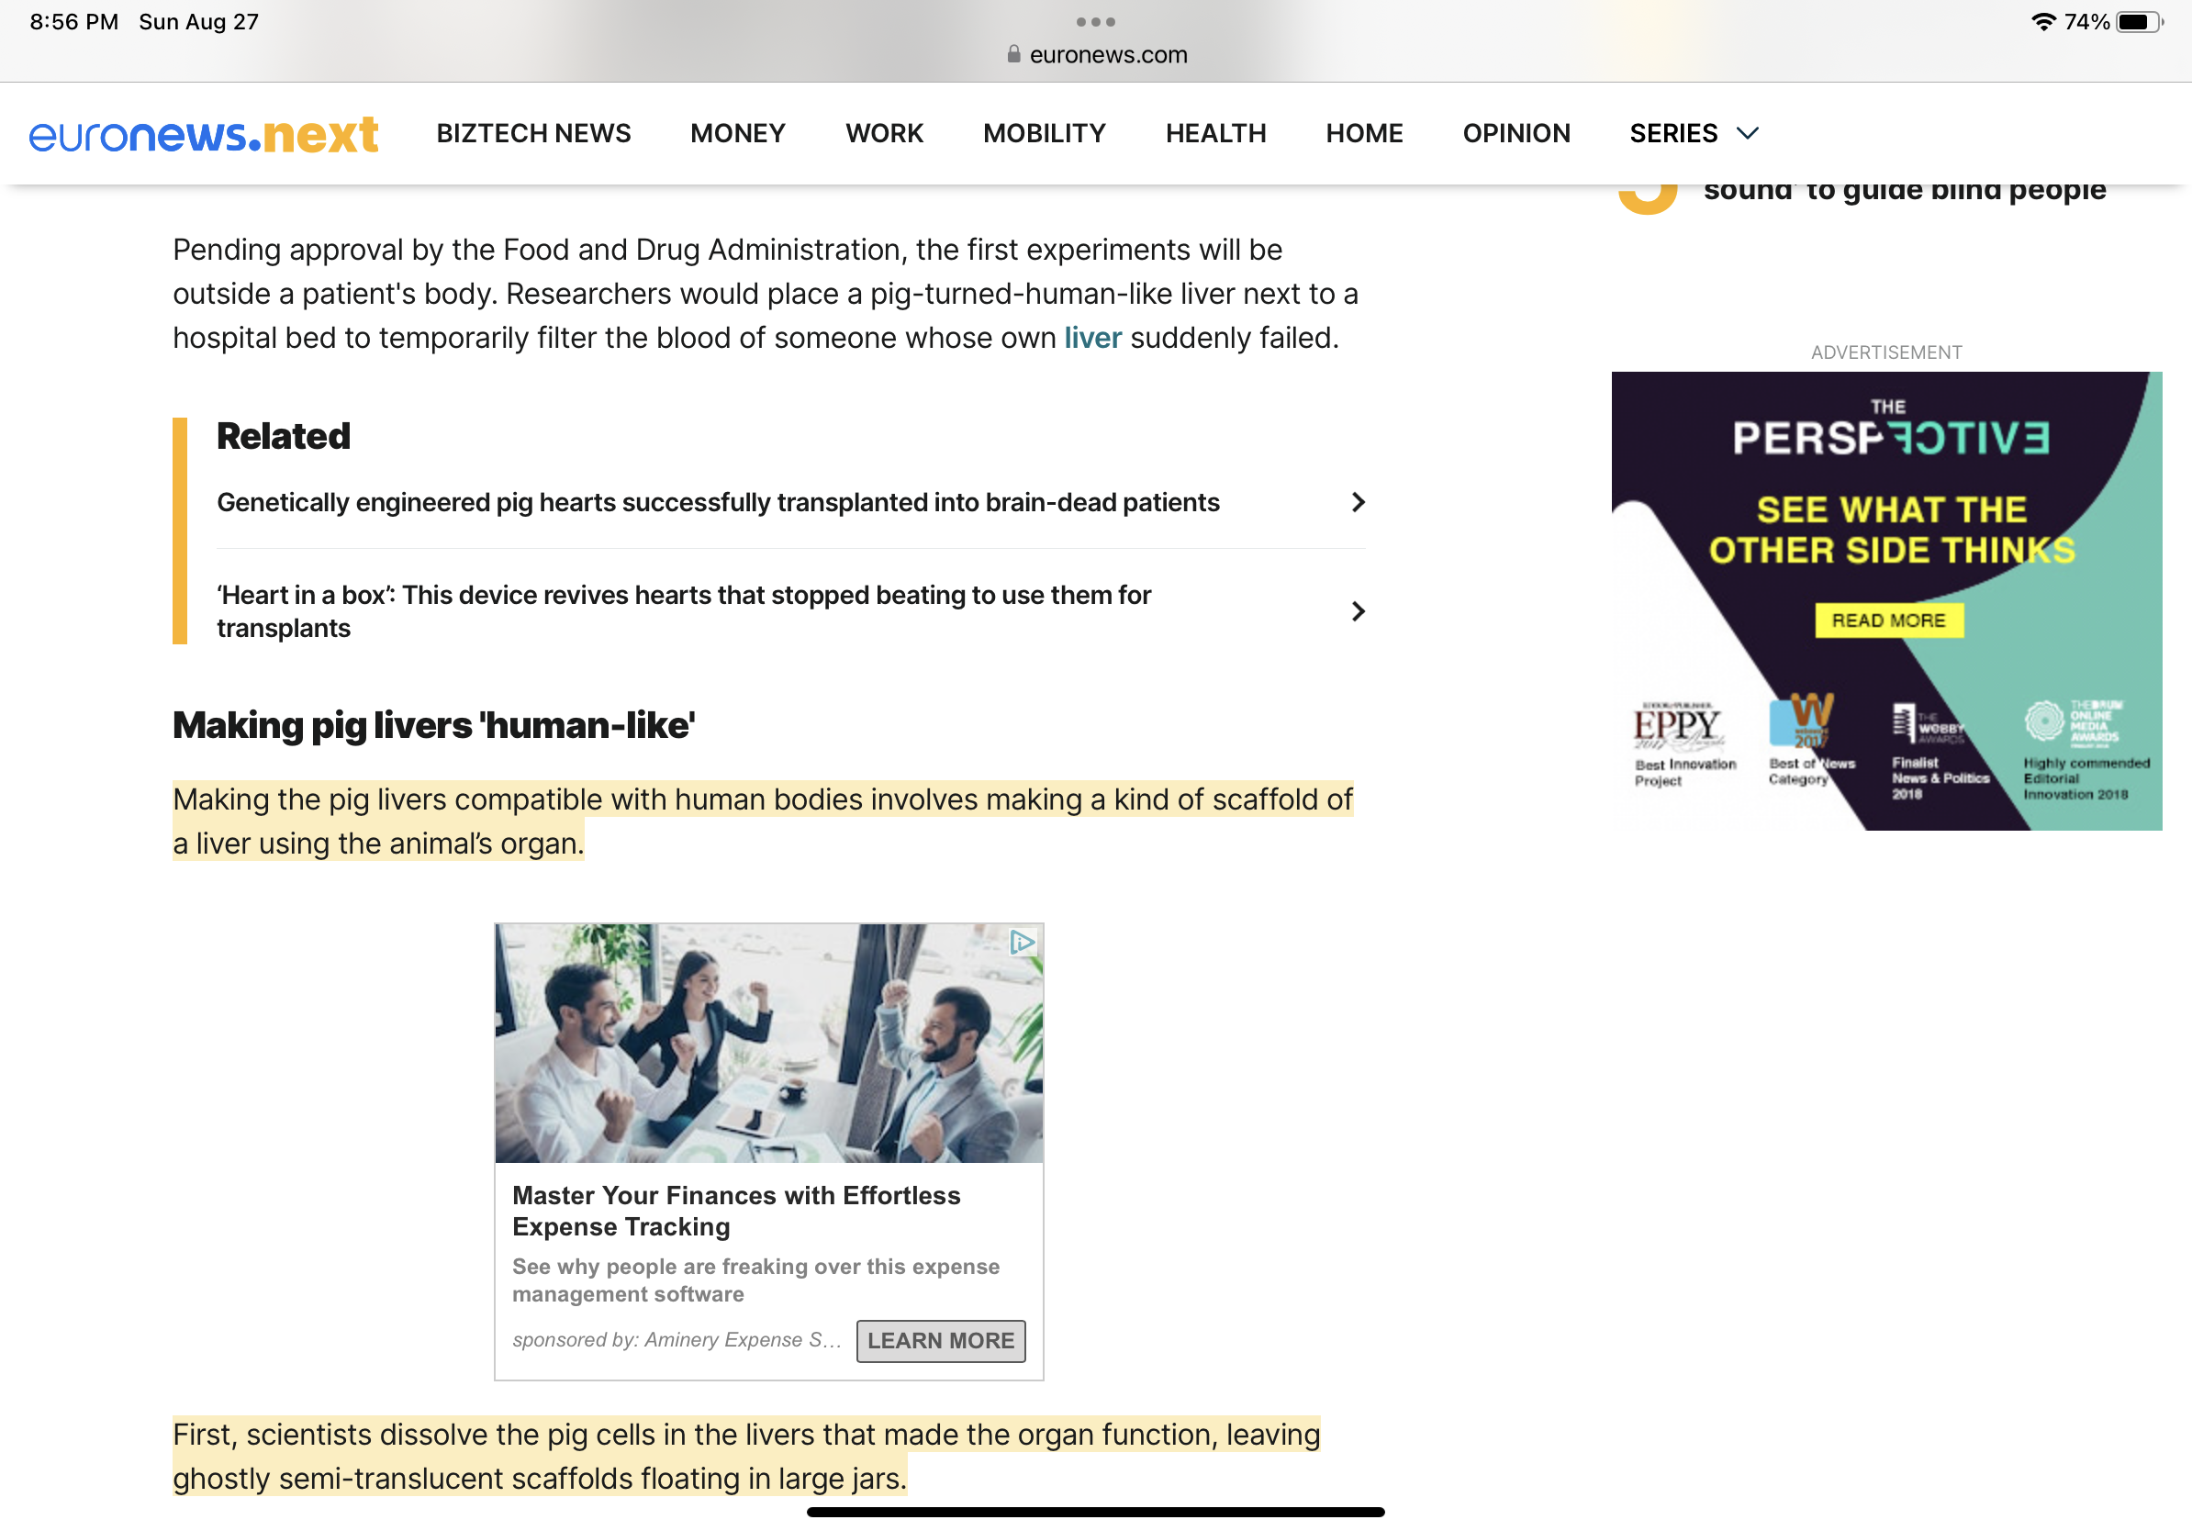The width and height of the screenshot is (2192, 1531).
Task: Tap the padlock icon beside euronews.com
Action: (x=1014, y=54)
